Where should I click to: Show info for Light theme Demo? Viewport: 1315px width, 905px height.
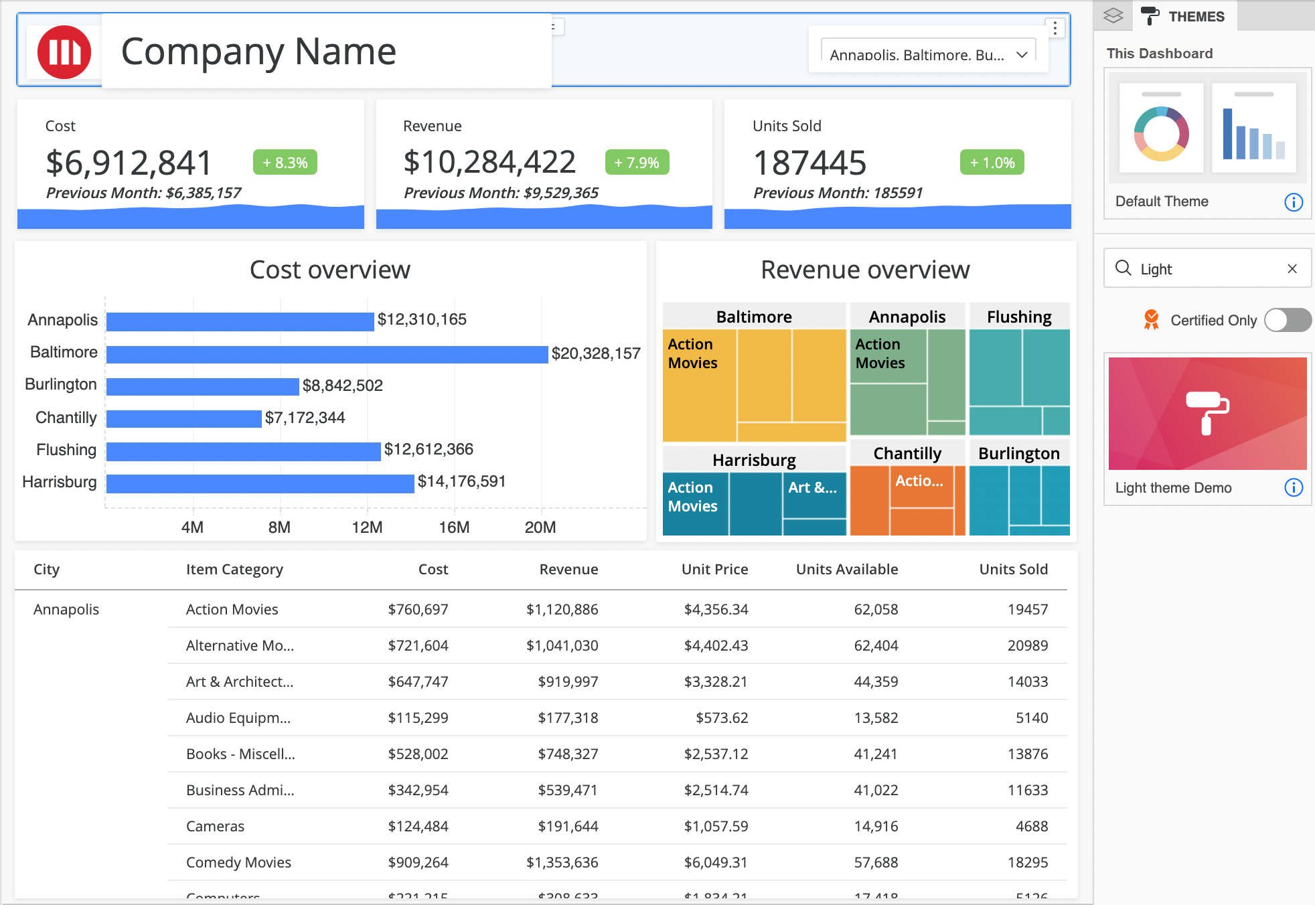1294,488
